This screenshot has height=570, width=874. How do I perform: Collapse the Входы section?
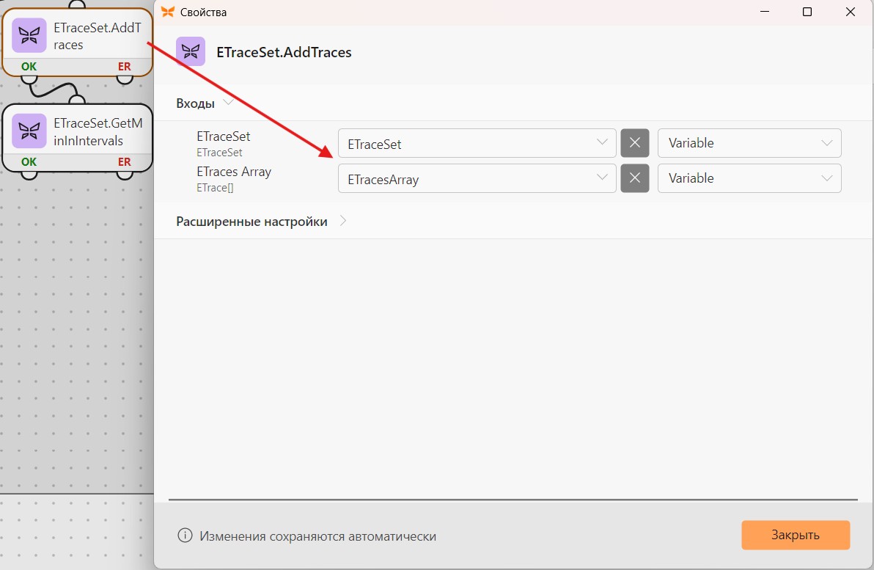pos(205,103)
